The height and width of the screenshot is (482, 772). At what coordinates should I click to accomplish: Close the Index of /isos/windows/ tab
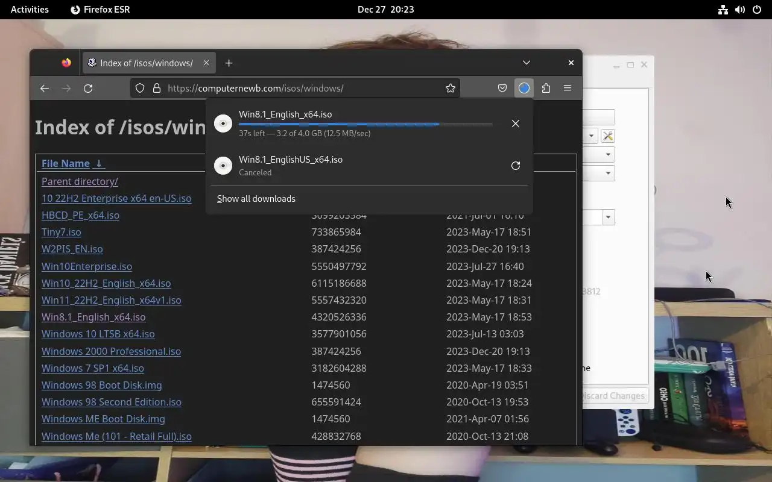(206, 63)
